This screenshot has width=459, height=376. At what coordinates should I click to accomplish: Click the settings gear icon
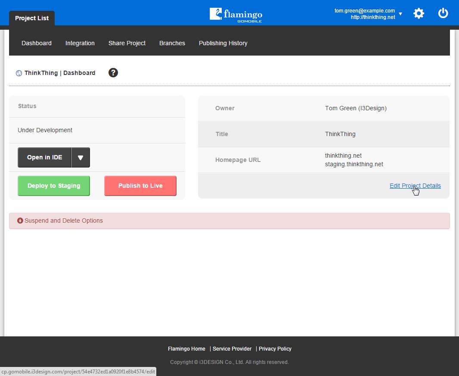(x=419, y=13)
